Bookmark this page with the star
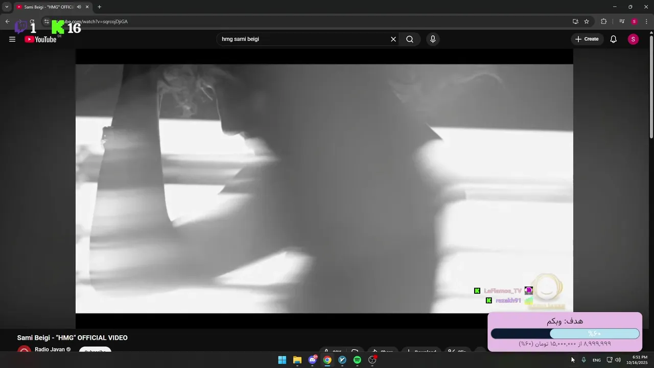This screenshot has height=368, width=654. pyautogui.click(x=587, y=21)
